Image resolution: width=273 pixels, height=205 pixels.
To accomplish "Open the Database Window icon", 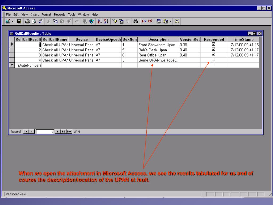I will [159, 21].
